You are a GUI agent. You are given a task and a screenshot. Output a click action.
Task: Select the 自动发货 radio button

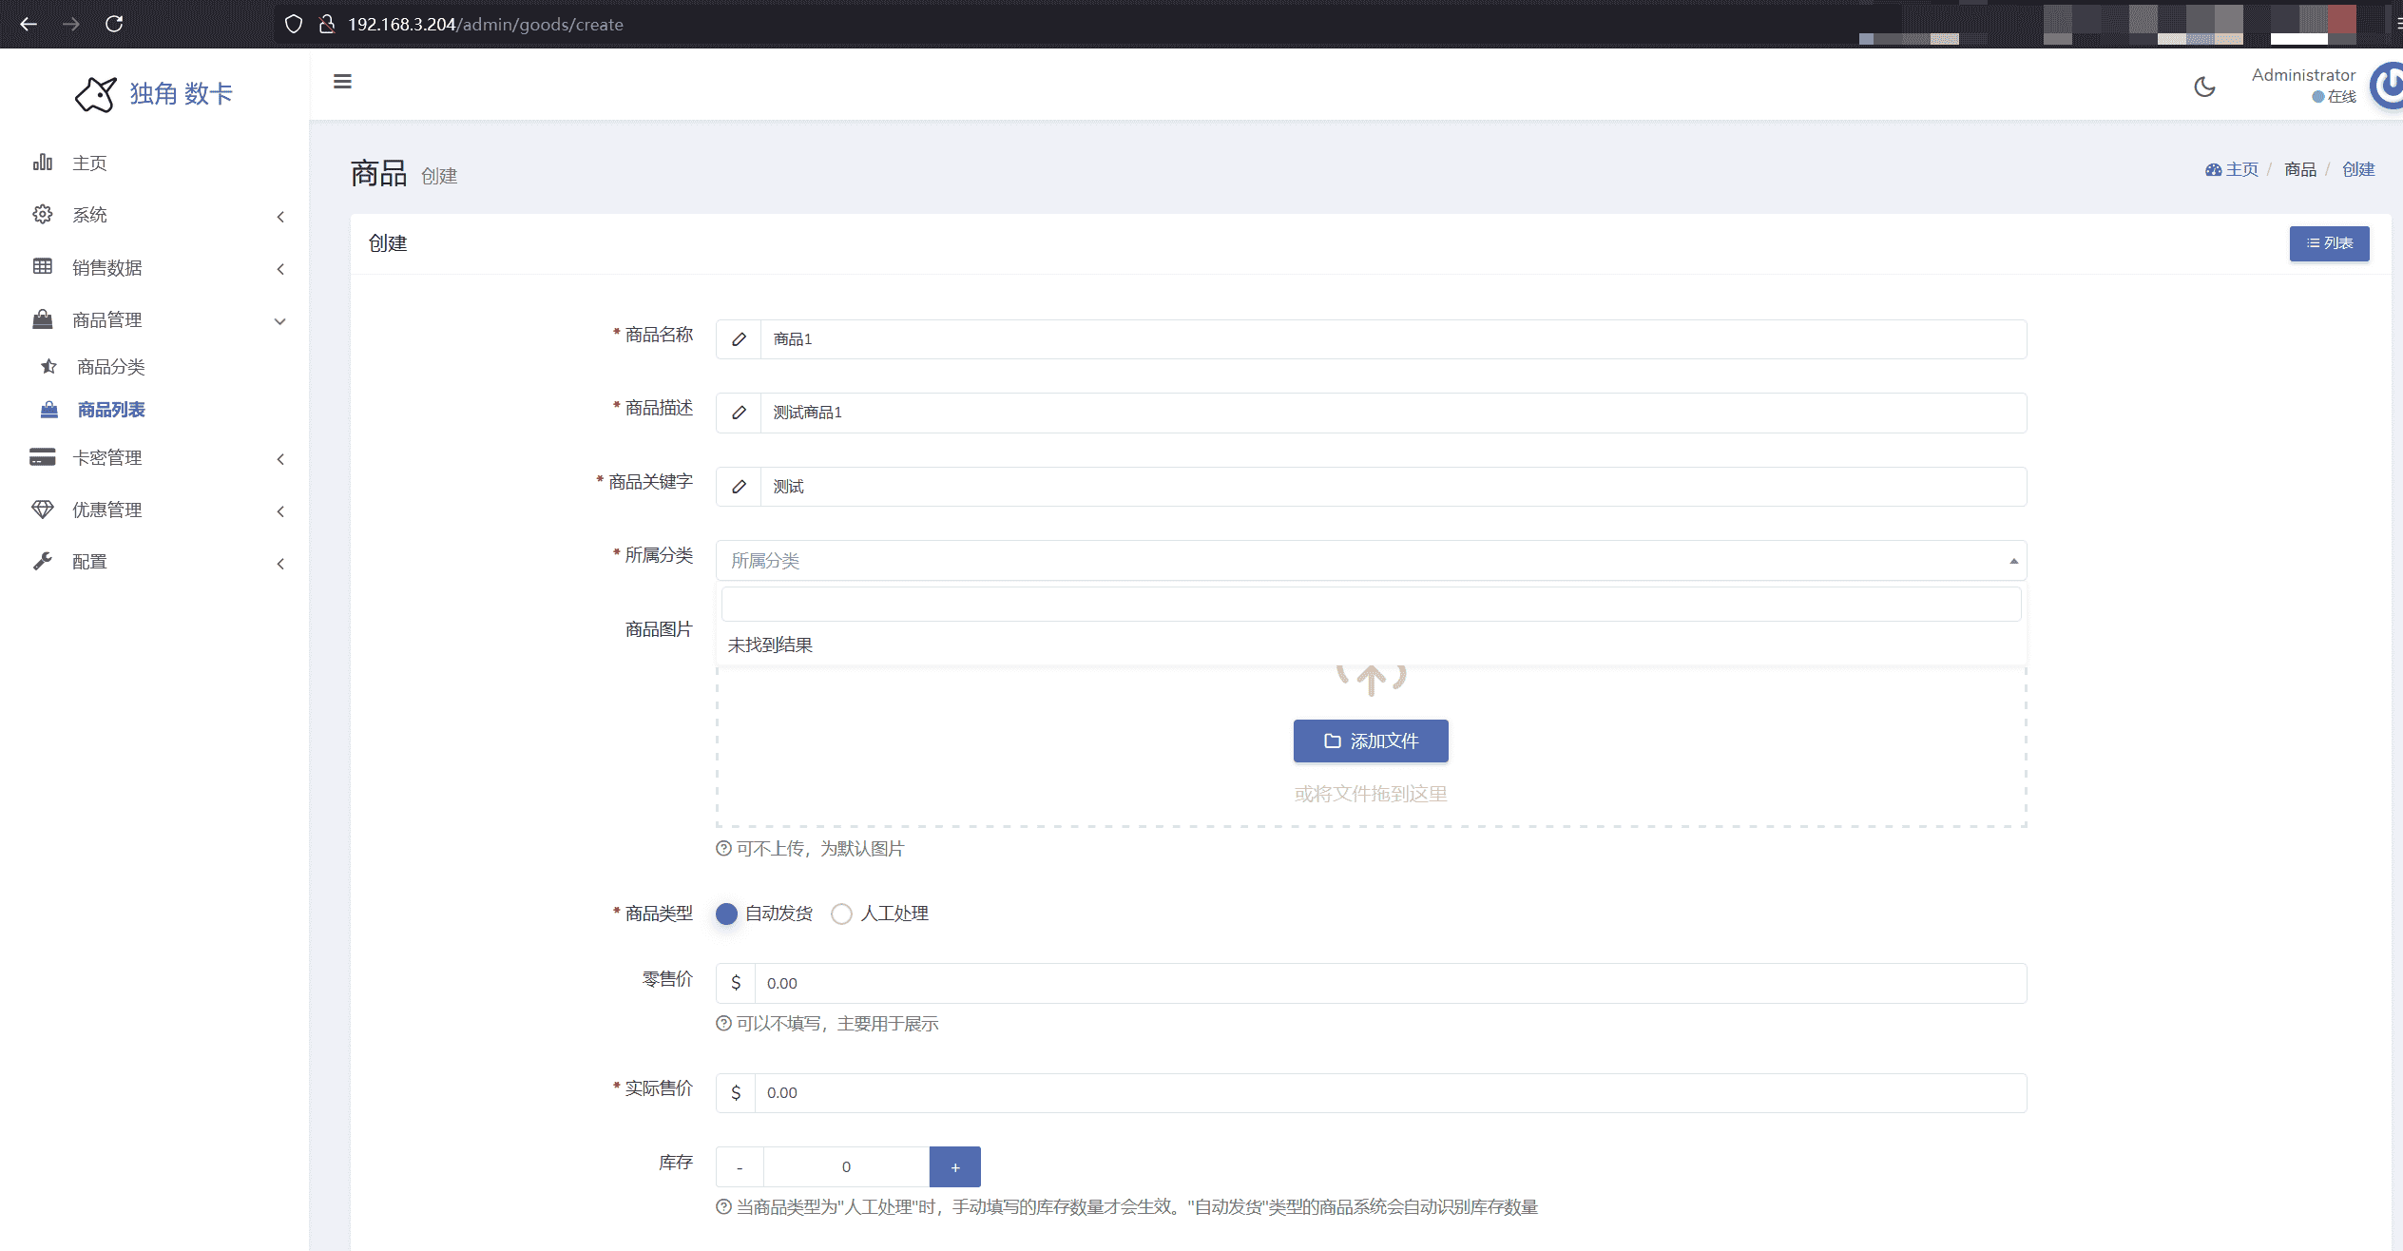pyautogui.click(x=725, y=914)
